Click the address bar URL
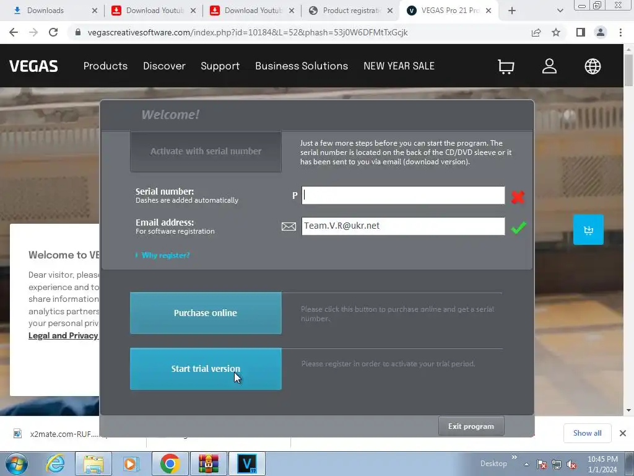 pos(248,32)
